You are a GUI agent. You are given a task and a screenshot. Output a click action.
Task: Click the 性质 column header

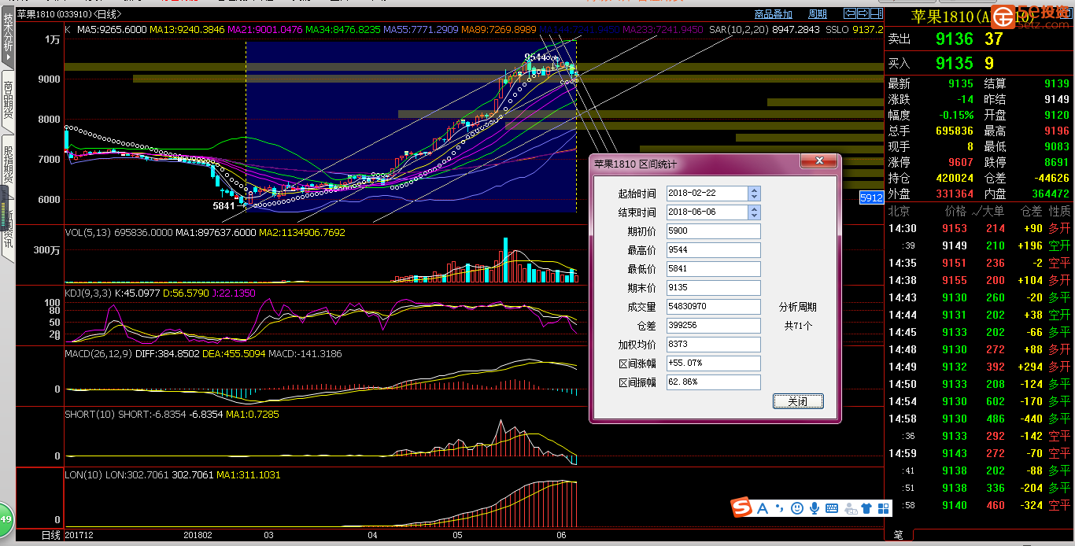[x=1059, y=211]
